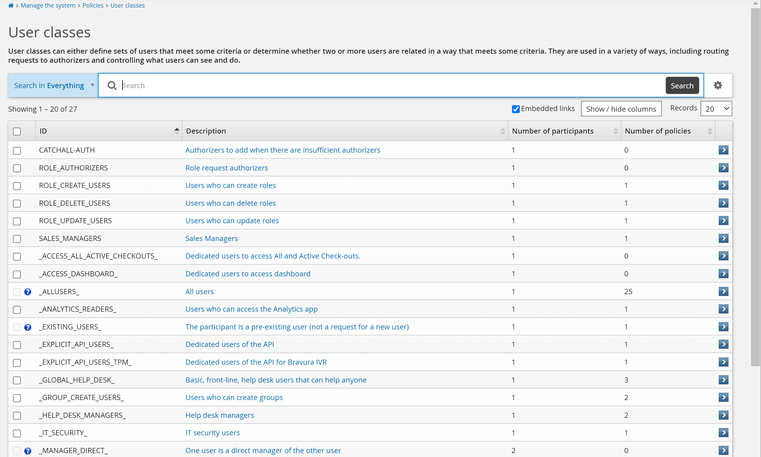
Task: Uncheck the Embedded links checkbox
Action: (x=516, y=109)
